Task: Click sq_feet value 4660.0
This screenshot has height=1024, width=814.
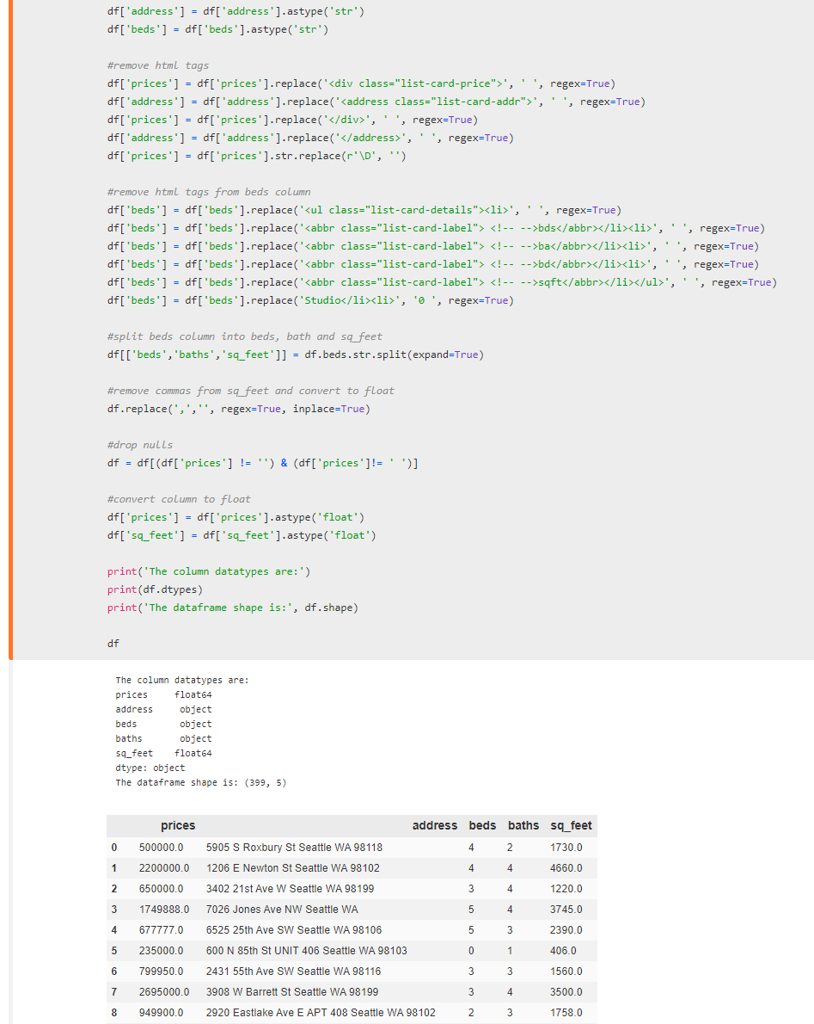Action: (x=566, y=868)
